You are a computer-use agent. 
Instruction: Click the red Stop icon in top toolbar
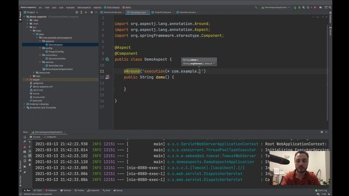[315, 7]
